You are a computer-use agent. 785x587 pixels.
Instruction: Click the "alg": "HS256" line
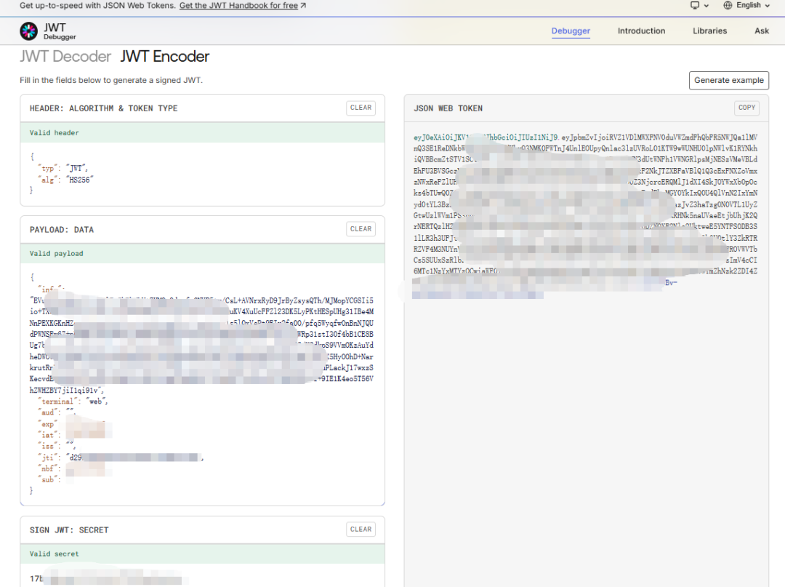coord(65,180)
